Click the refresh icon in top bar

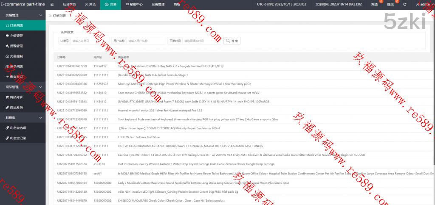[x=404, y=4]
